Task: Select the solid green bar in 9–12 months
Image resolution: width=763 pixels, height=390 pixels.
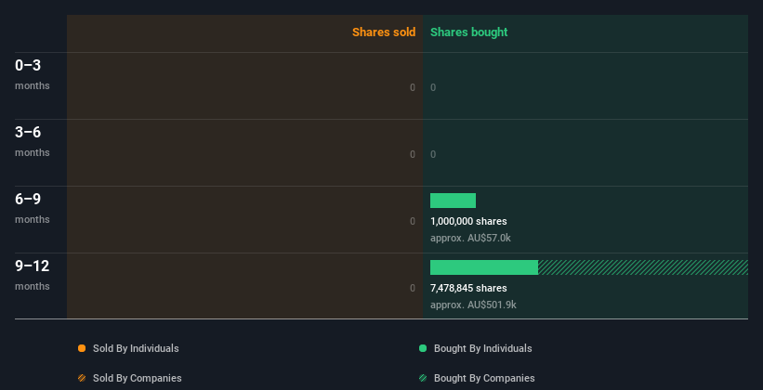Action: [x=484, y=267]
